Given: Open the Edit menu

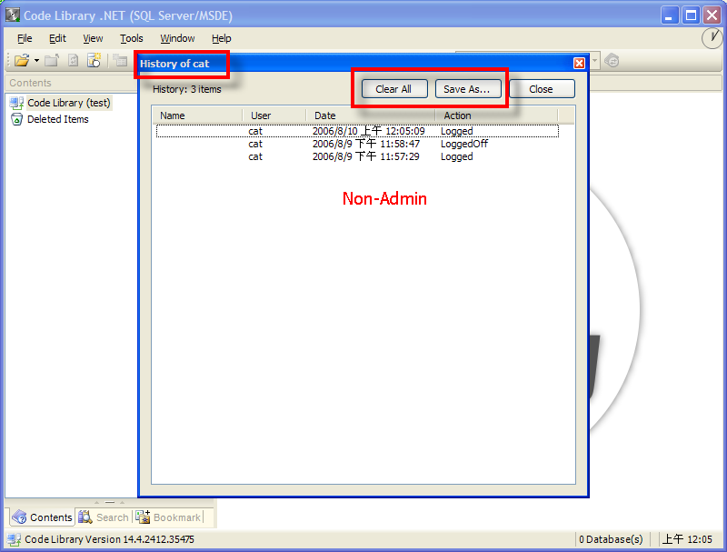Looking at the screenshot, I should (x=57, y=38).
